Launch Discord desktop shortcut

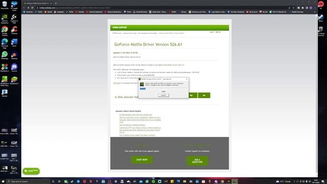coord(14,68)
